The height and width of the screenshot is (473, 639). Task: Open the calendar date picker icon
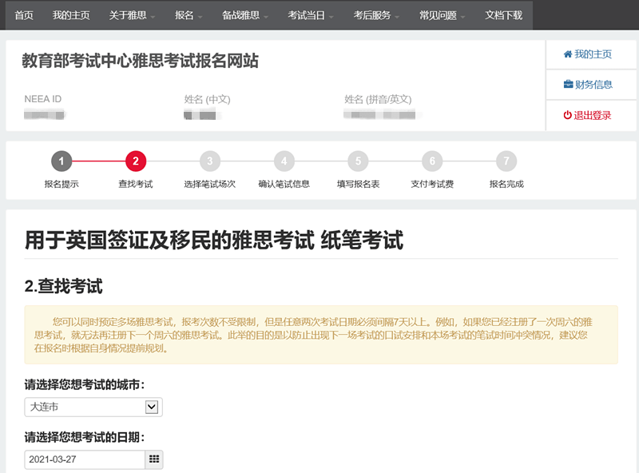click(154, 459)
